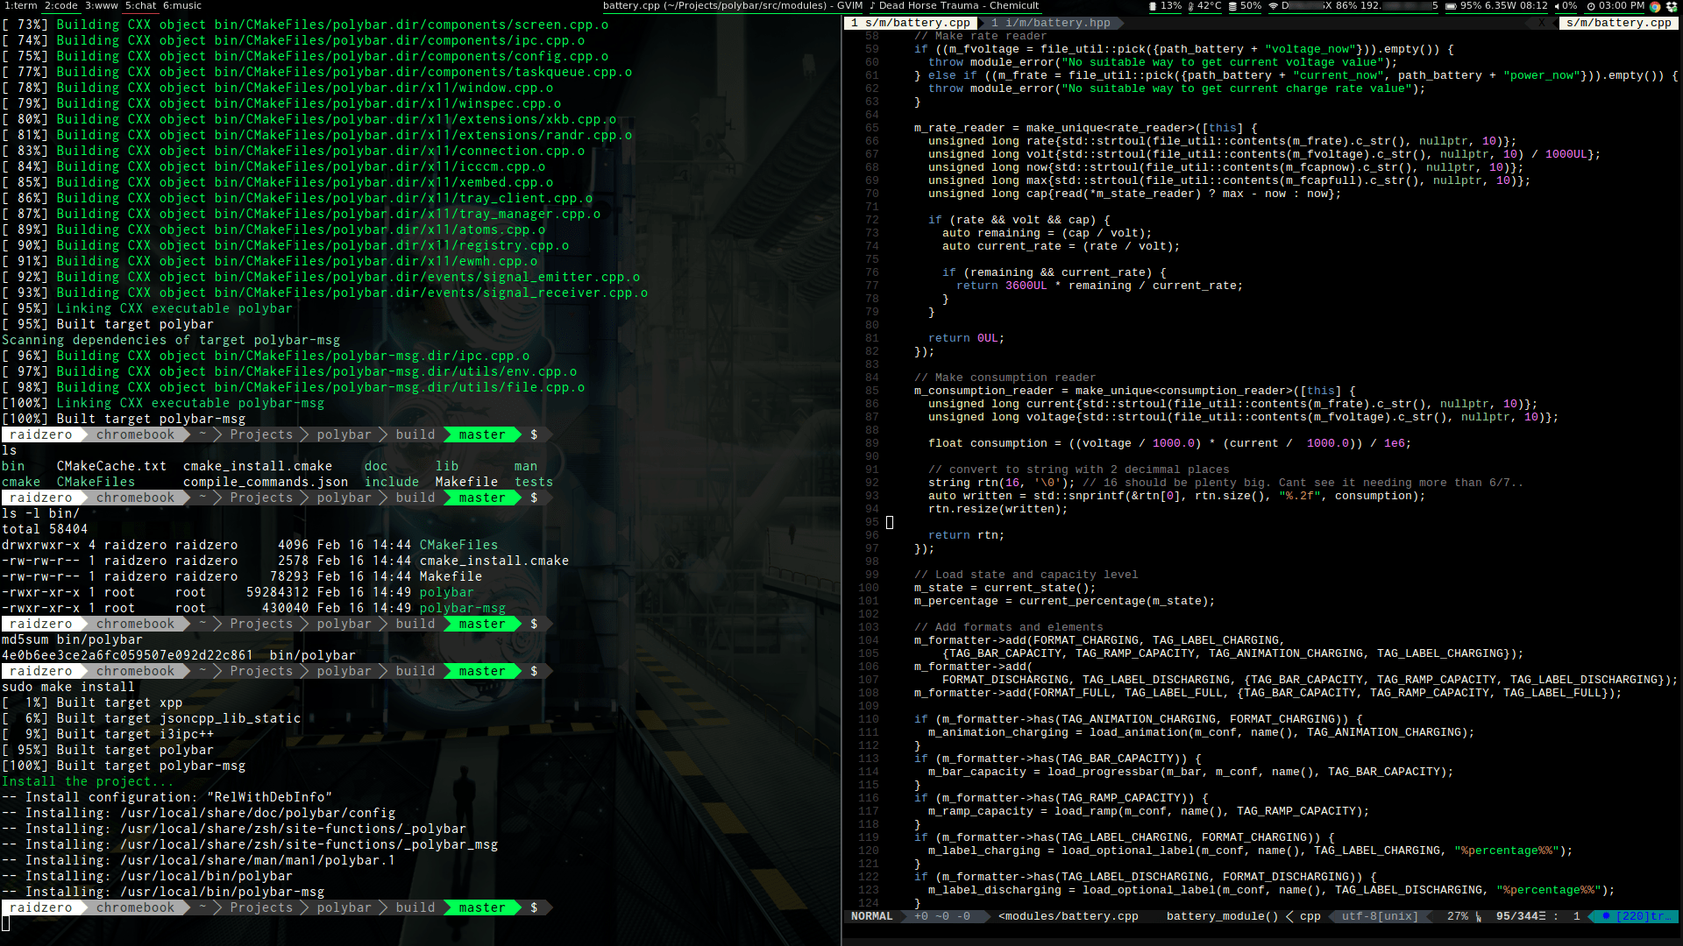Switch to workspace 1:term
This screenshot has width=1683, height=946.
point(19,6)
